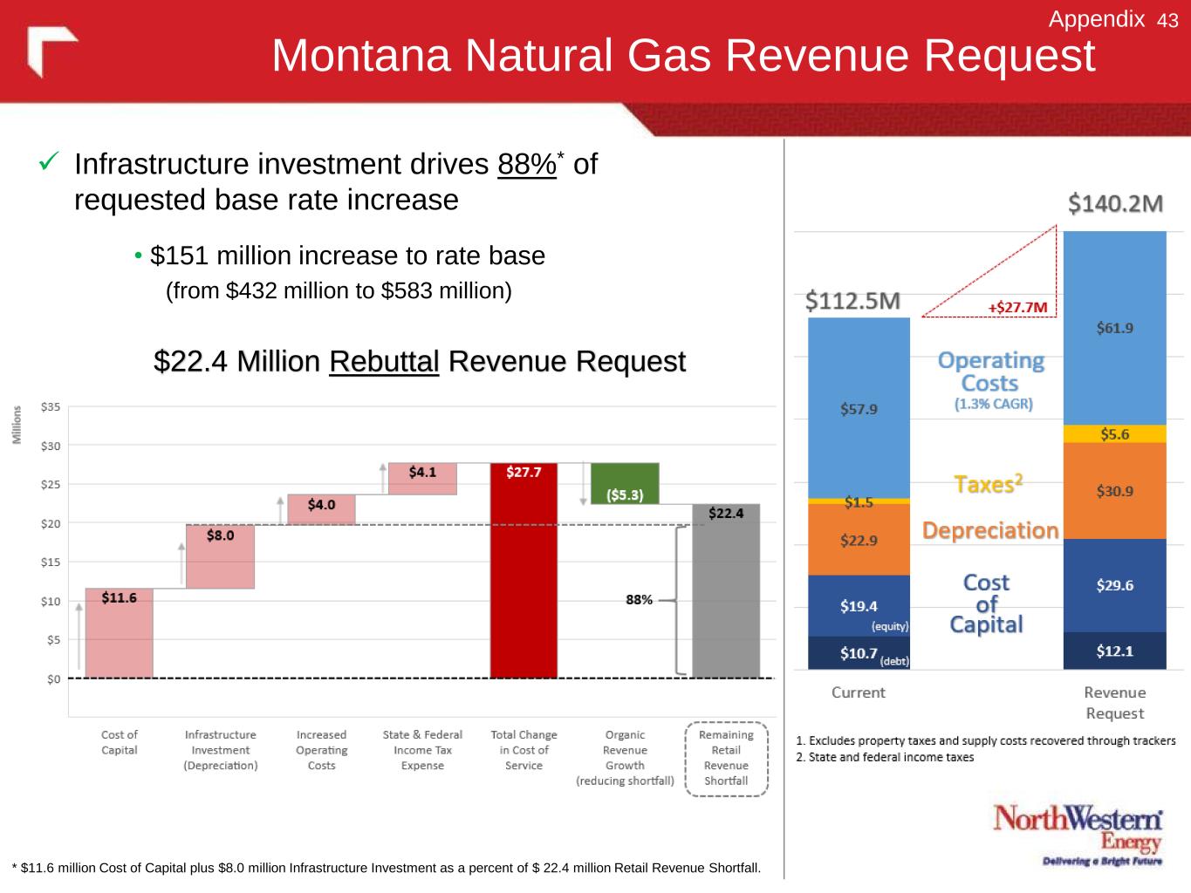The image size is (1191, 893).
Task: Click the Appendix label in the header
Action: [x=1096, y=19]
